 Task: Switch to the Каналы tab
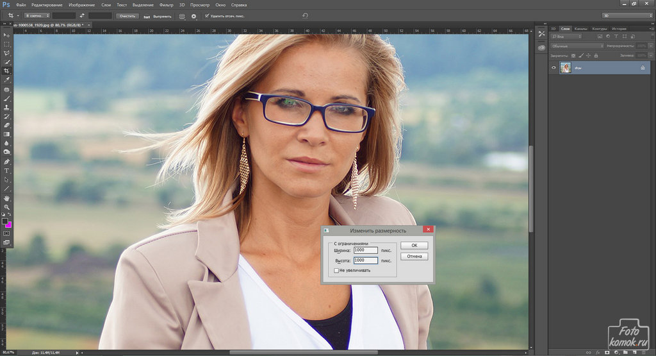tap(581, 29)
